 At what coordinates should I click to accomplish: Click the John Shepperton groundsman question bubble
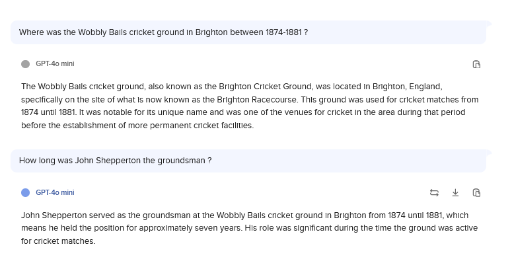248,161
